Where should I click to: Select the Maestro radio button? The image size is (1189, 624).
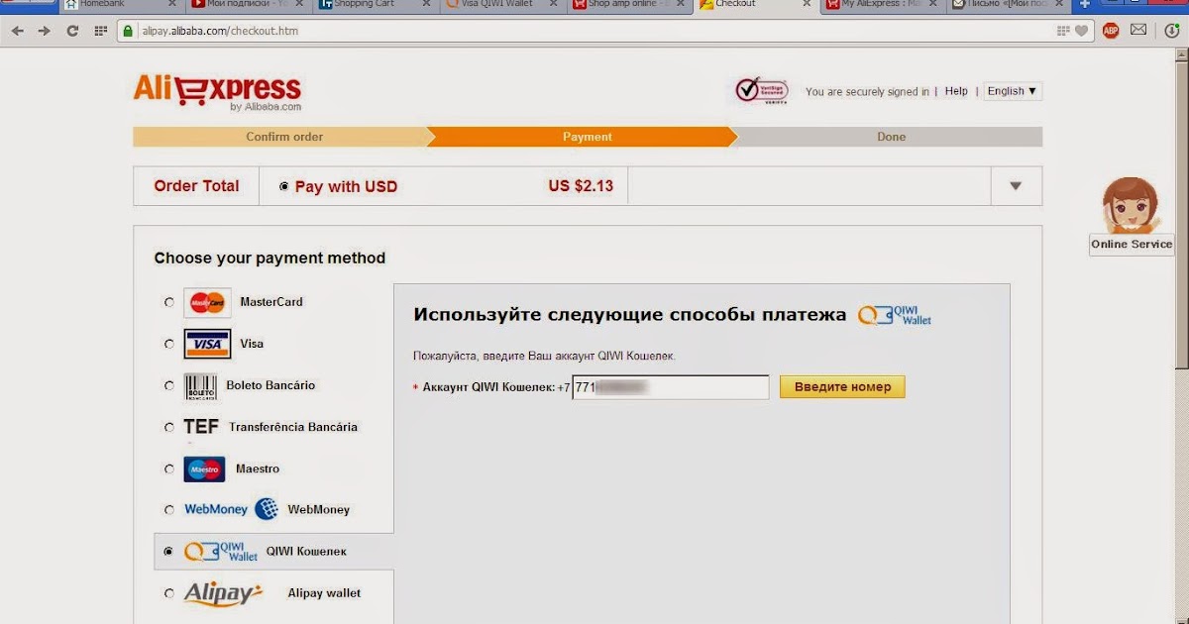tap(169, 469)
